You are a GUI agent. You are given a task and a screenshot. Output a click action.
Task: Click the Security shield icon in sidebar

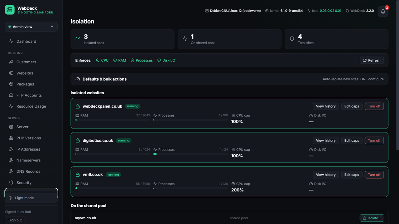tap(11, 183)
